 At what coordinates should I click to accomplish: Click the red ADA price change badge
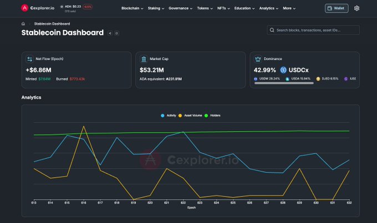87,7
